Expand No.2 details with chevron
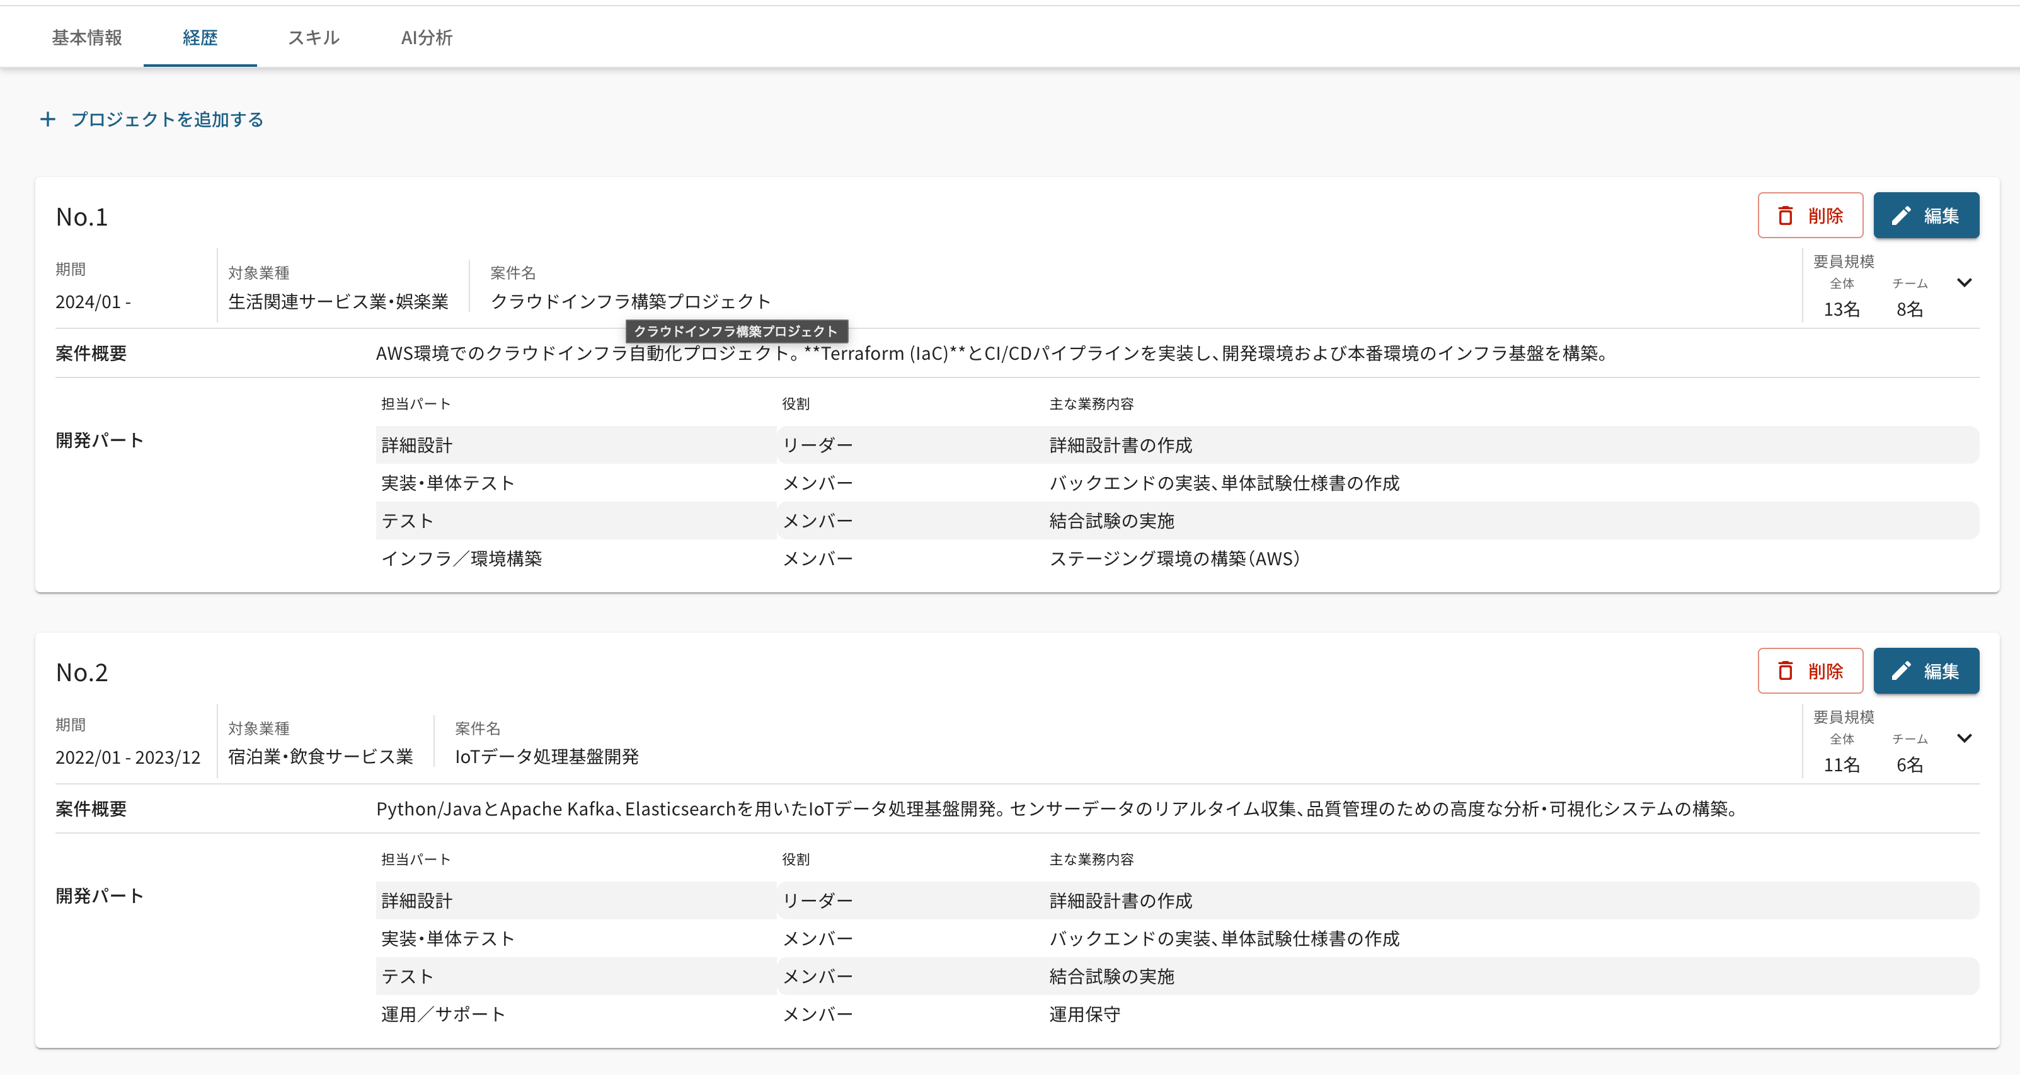The width and height of the screenshot is (2020, 1075). point(1963,739)
